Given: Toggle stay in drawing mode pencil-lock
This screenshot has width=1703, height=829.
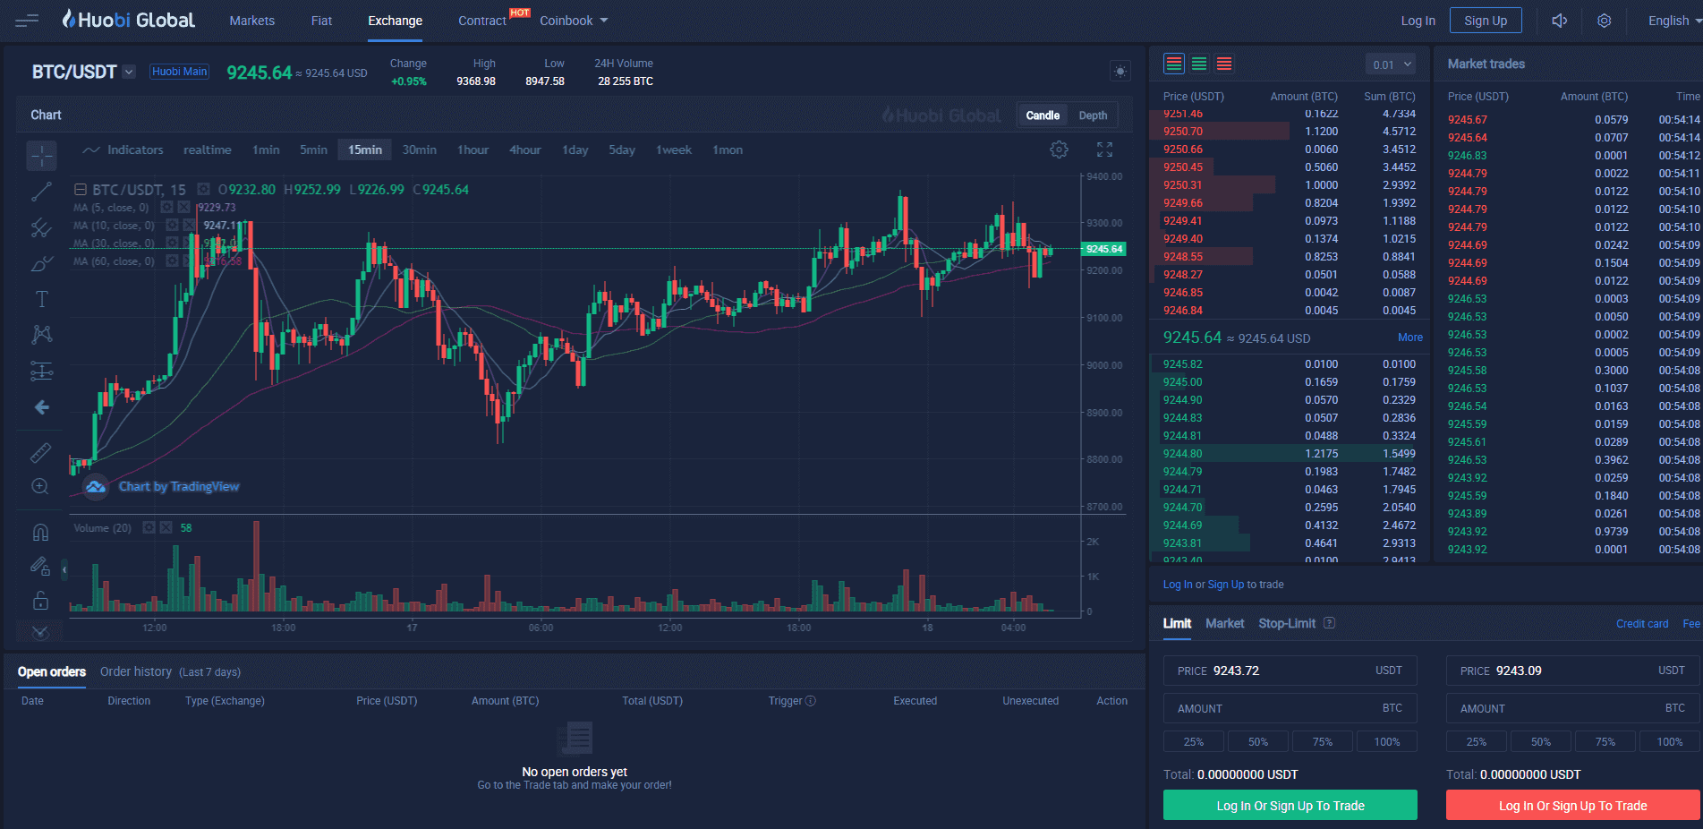Looking at the screenshot, I should (41, 566).
